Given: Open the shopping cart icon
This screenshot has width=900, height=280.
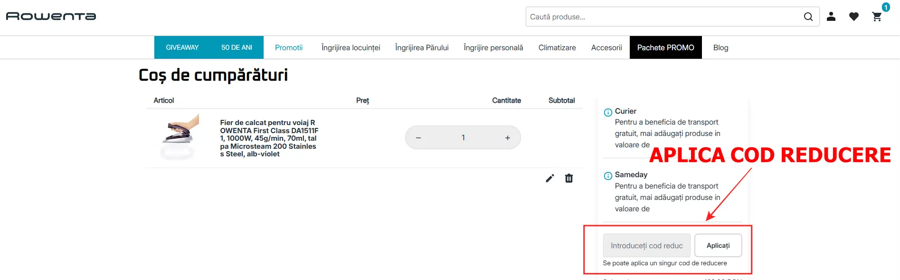Looking at the screenshot, I should click(x=877, y=17).
